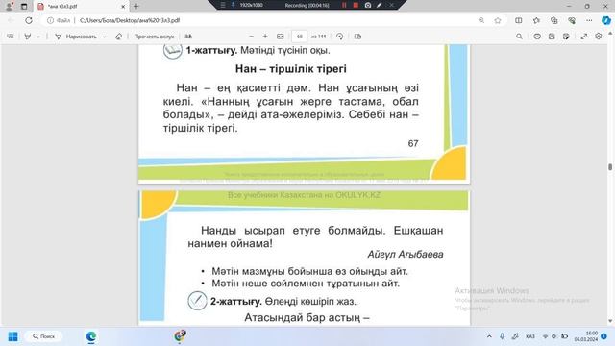
Task: Open the clock and date panel
Action: click(x=586, y=336)
